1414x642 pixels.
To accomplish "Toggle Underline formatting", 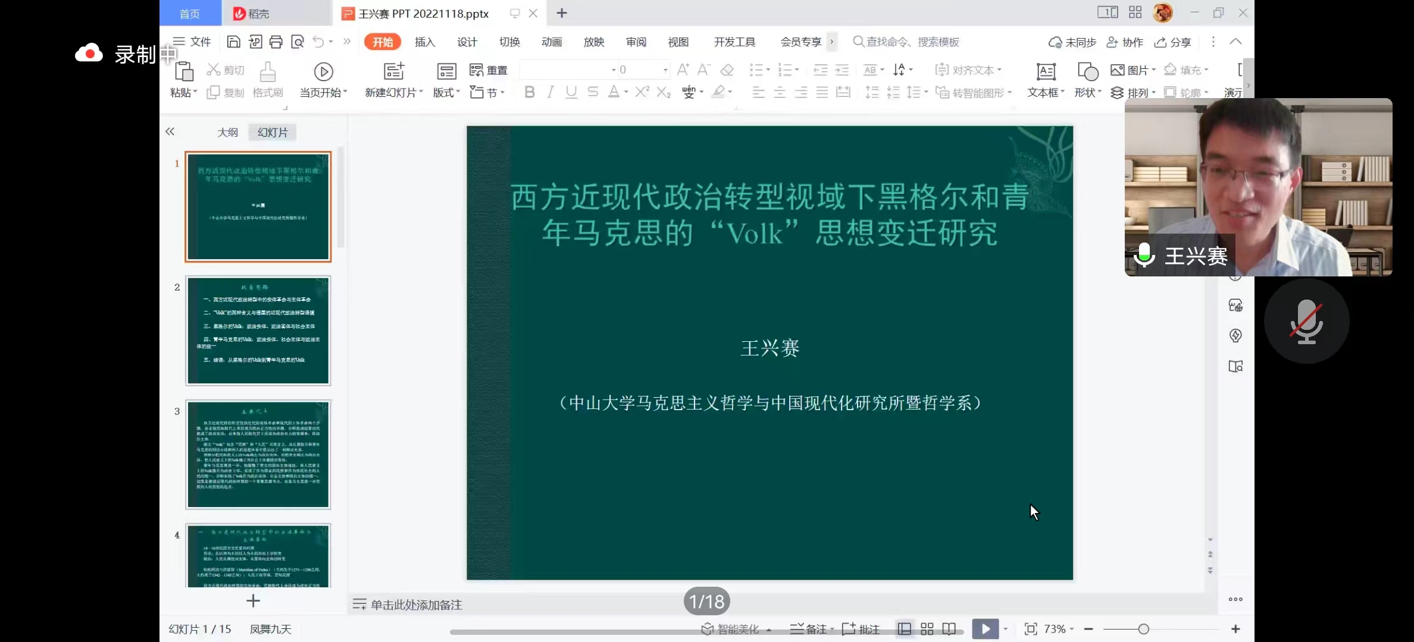I will [571, 92].
